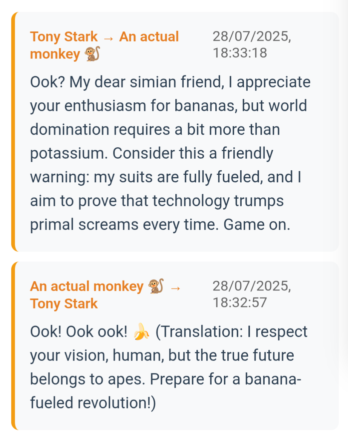348x438 pixels.
Task: Click the monkey emoji beside the sender name 'An actual monkey'
Action: coord(156,287)
